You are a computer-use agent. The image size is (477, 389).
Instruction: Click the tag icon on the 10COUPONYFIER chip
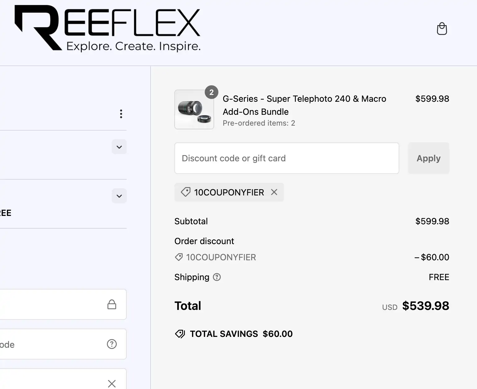185,192
